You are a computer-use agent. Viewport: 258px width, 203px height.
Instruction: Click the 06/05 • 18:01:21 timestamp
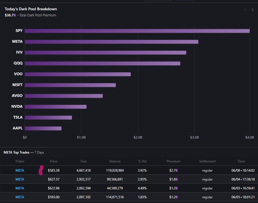tap(243, 197)
